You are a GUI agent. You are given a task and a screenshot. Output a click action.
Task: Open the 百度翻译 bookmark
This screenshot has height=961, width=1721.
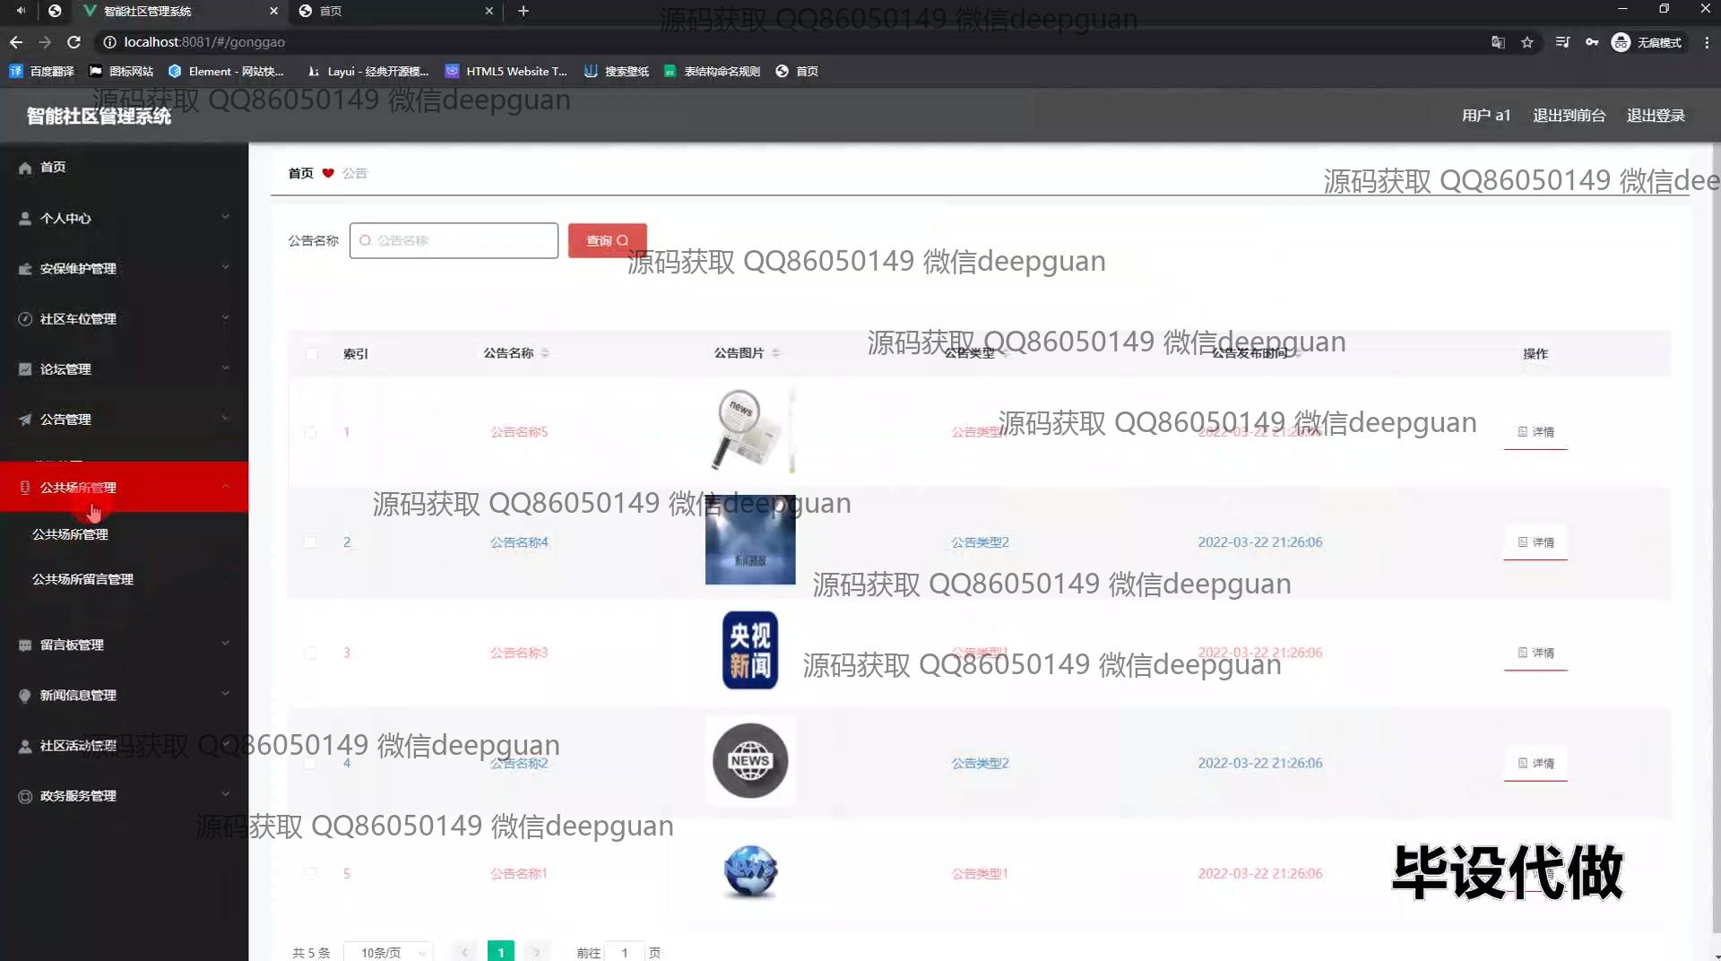41,71
